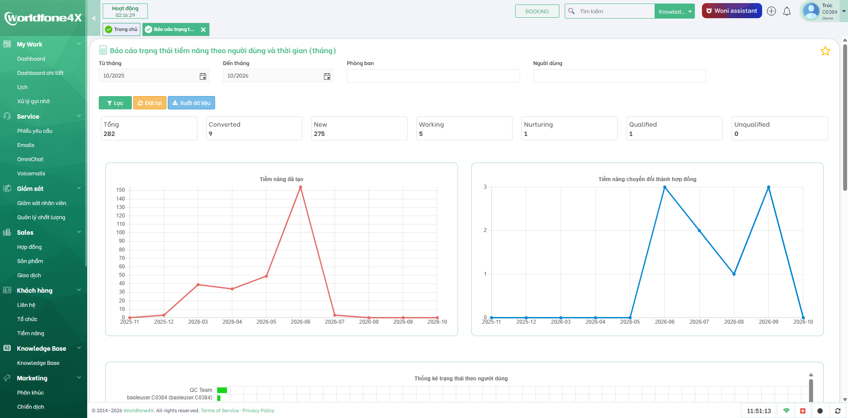
Task: Switch to the Trang chủ tab
Action: pyautogui.click(x=122, y=29)
